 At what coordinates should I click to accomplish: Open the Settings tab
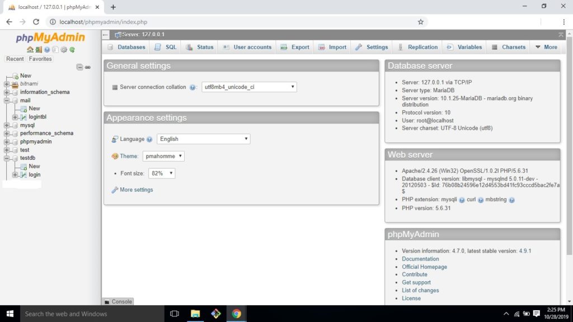pos(372,47)
